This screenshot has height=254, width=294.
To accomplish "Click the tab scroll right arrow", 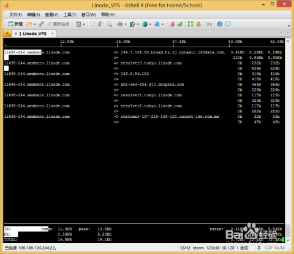I will tap(288, 33).
